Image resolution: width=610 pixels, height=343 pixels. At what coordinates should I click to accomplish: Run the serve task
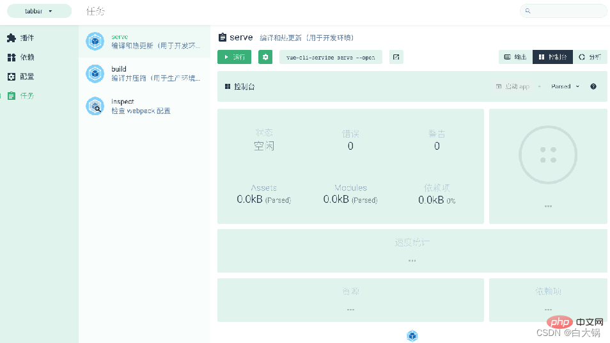pyautogui.click(x=234, y=57)
